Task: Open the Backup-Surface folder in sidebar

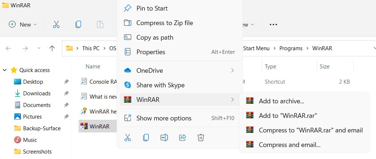Action: point(42,128)
